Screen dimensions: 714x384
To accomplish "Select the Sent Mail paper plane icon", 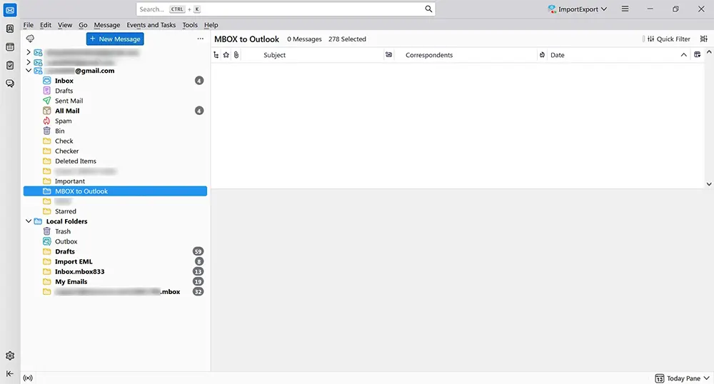I will (x=46, y=101).
